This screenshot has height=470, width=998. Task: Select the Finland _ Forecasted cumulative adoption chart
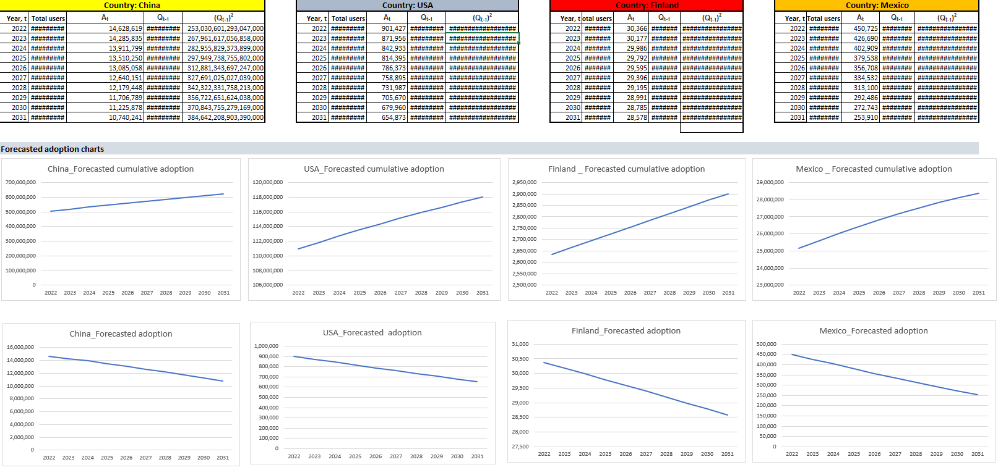(626, 230)
